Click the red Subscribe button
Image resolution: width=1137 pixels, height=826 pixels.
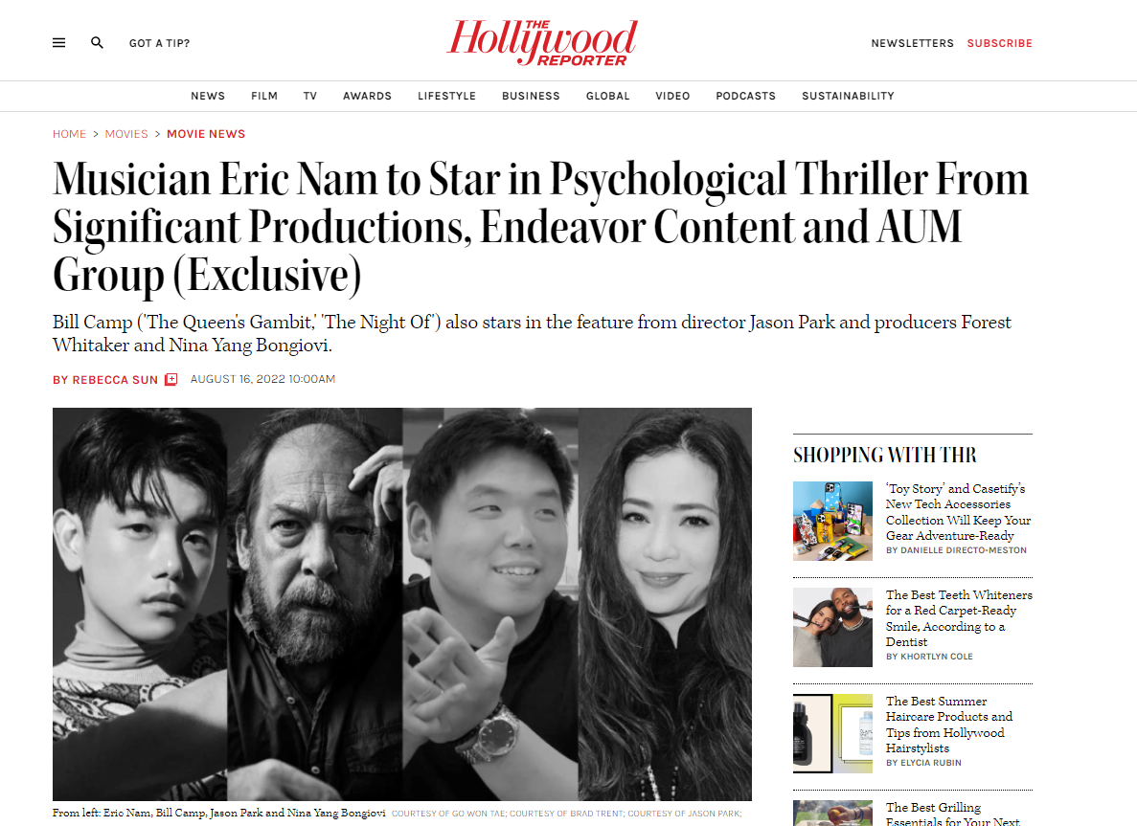[999, 43]
